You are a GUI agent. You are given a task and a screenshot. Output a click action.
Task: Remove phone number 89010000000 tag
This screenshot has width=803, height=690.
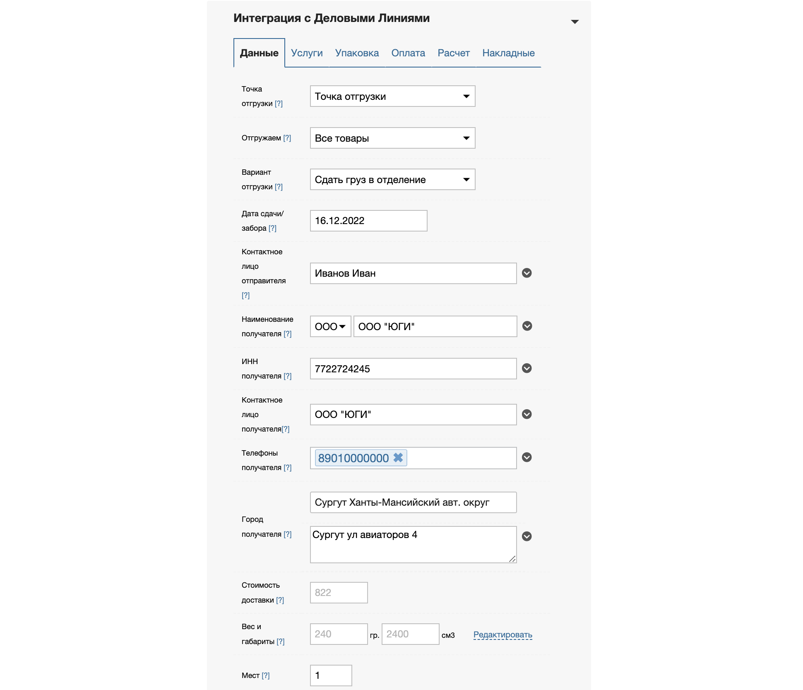pyautogui.click(x=398, y=458)
